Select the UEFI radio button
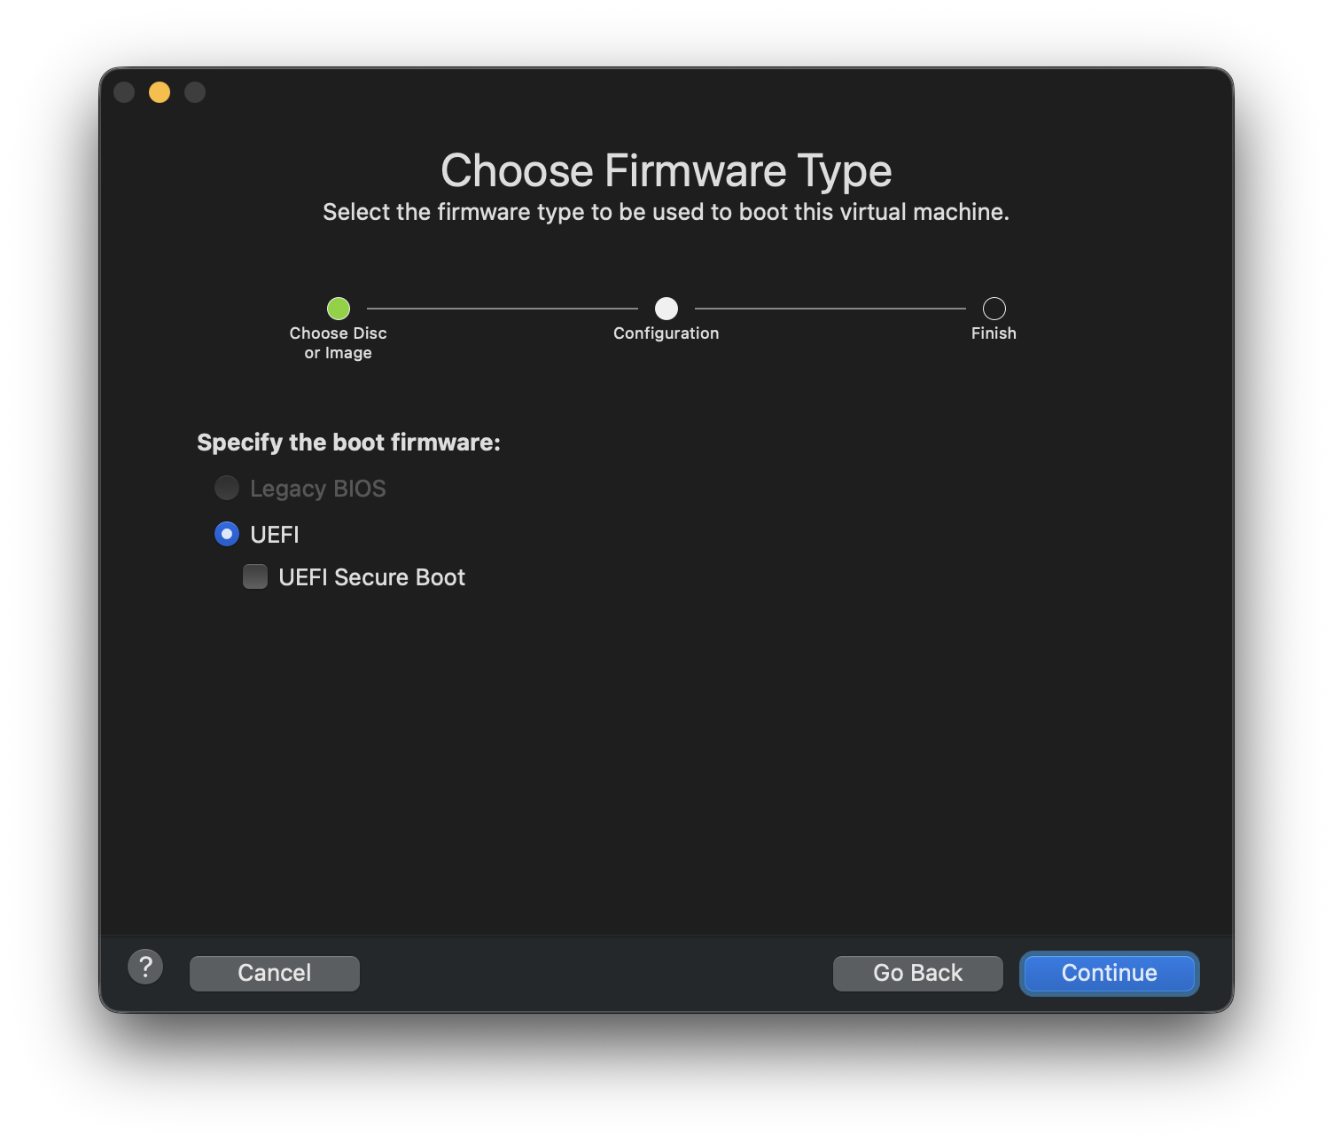 (227, 534)
